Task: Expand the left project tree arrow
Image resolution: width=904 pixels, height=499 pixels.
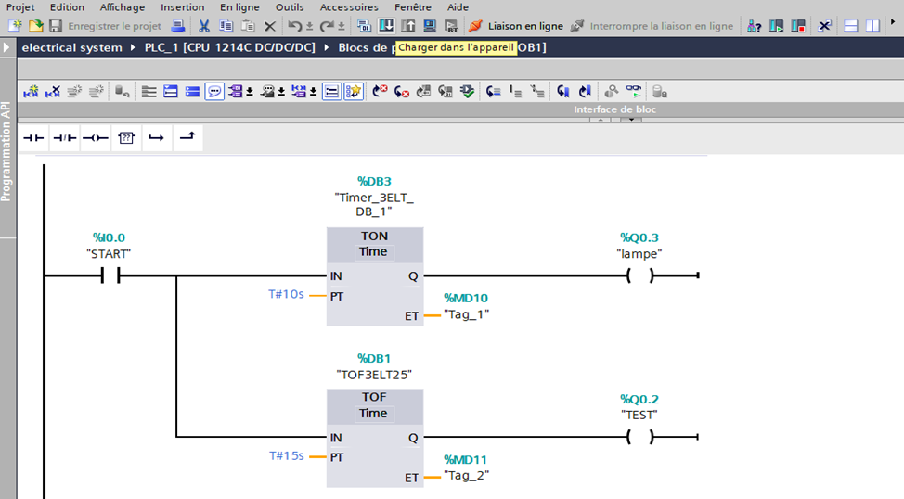Action: tap(7, 46)
